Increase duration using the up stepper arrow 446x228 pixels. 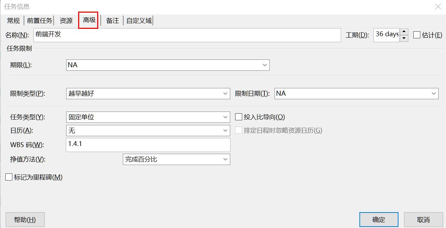pos(403,32)
